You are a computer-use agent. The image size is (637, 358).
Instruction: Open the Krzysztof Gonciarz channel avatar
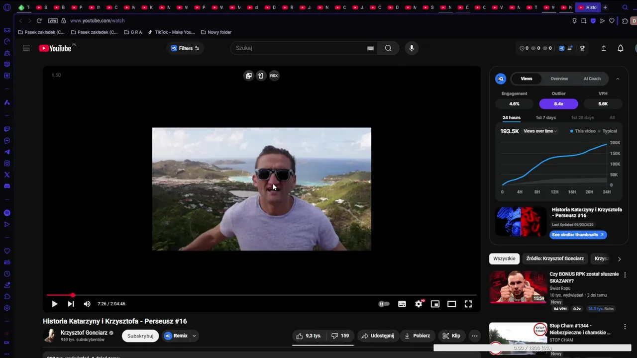pyautogui.click(x=50, y=336)
